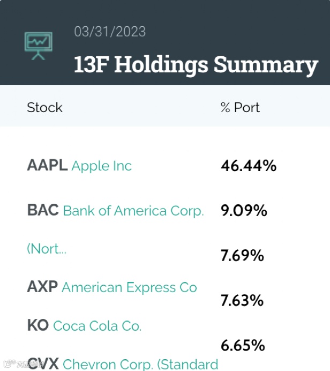Open the Coca Cola Co. link
Screen dimensions: 330x371
point(97,326)
